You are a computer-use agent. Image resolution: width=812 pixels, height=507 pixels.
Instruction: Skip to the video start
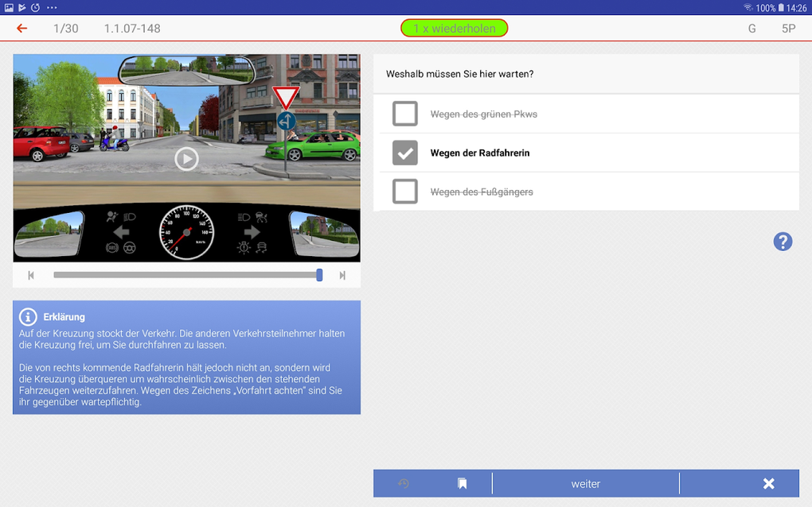click(31, 276)
